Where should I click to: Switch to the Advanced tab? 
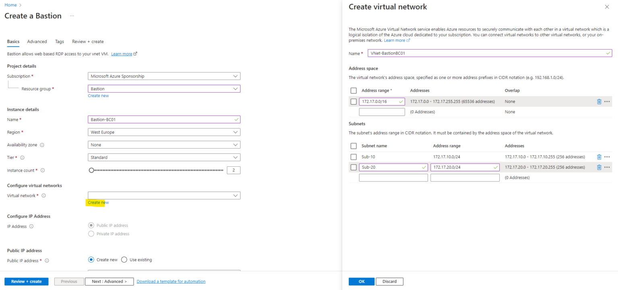coord(37,41)
